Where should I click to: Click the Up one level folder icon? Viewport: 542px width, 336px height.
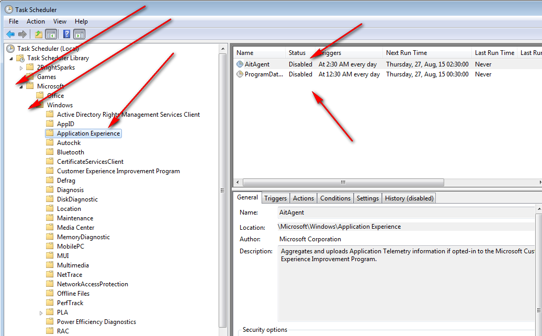click(x=38, y=34)
